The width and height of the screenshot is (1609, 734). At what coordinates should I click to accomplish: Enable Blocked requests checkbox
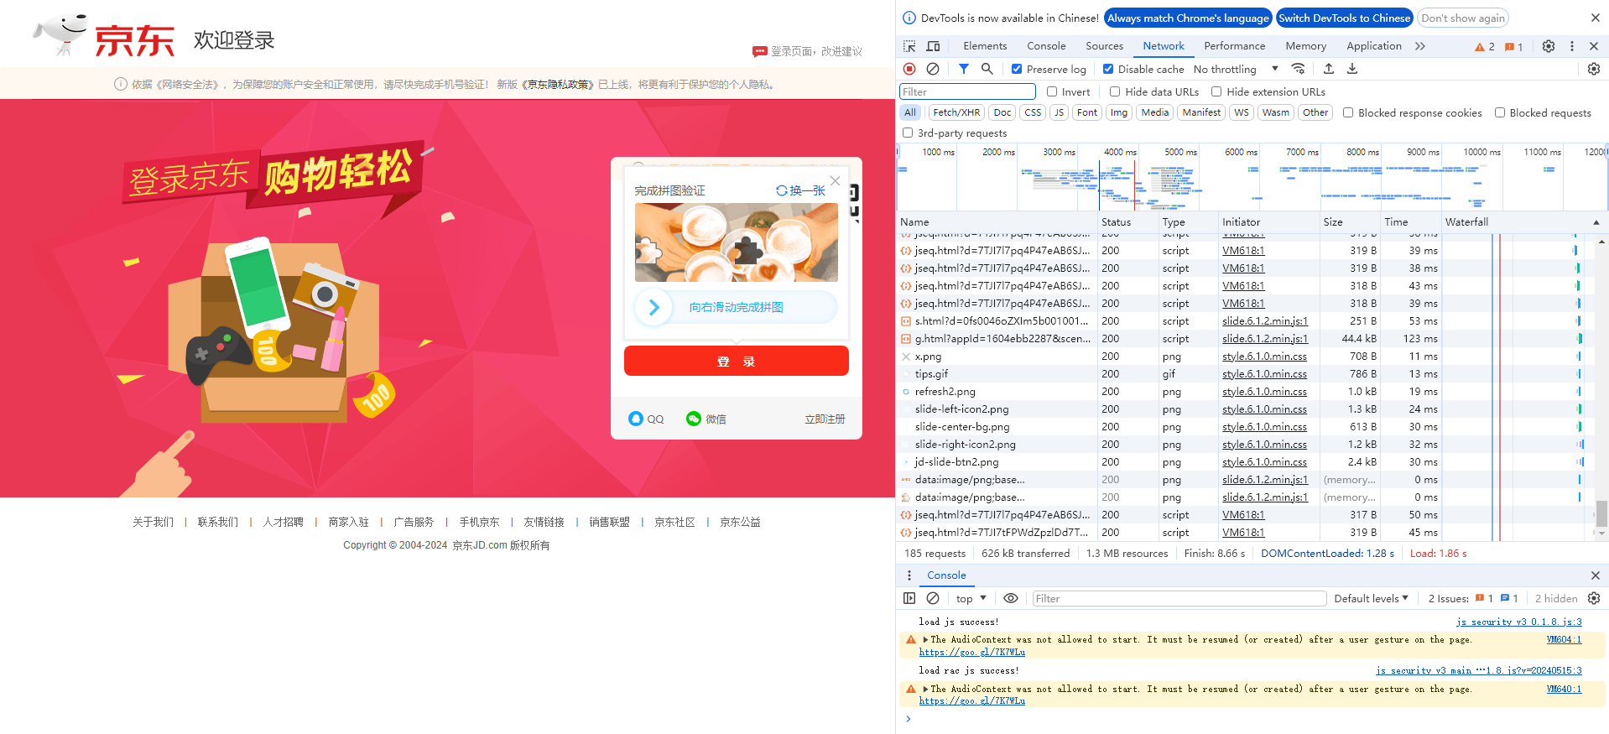pyautogui.click(x=1500, y=112)
